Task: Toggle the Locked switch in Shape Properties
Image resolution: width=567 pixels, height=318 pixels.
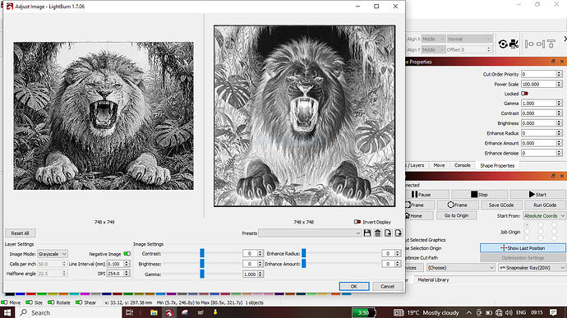Action: click(525, 94)
